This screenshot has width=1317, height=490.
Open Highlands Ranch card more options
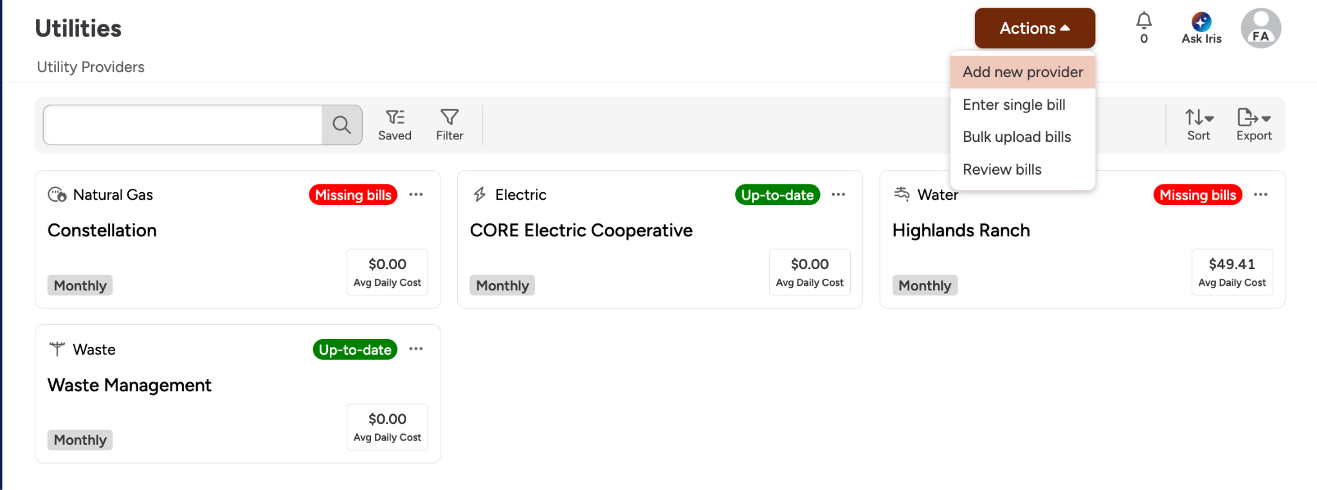[x=1260, y=195]
